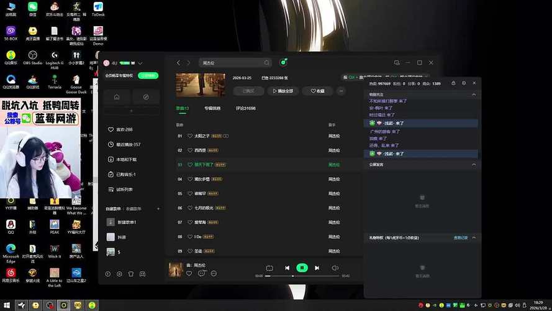
Task: Open the second playlist with white cover
Action: 117,237
